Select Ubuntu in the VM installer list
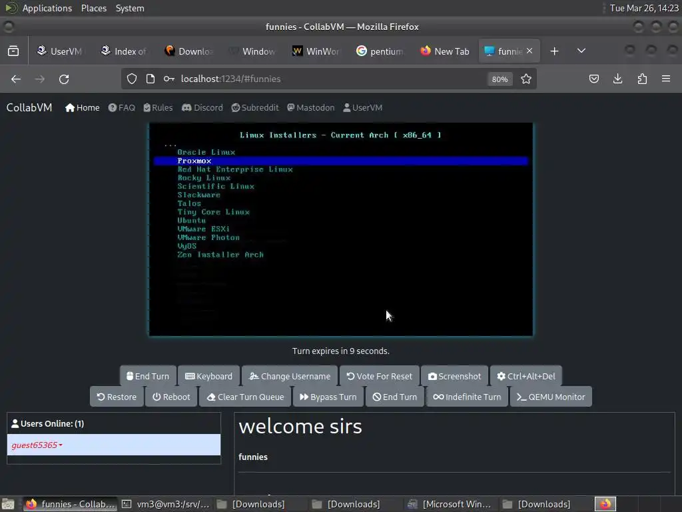This screenshot has height=512, width=682. (191, 220)
